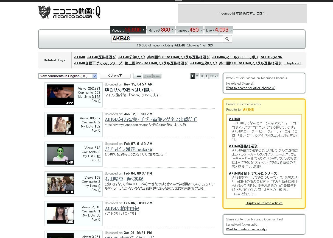Open video titled ゆきりんのおっぱい推し
Viewport: 333px width, 238px height.
[x=128, y=90]
